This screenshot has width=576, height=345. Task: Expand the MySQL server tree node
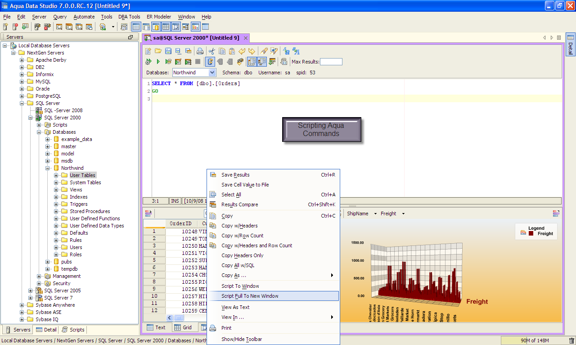[x=22, y=82]
